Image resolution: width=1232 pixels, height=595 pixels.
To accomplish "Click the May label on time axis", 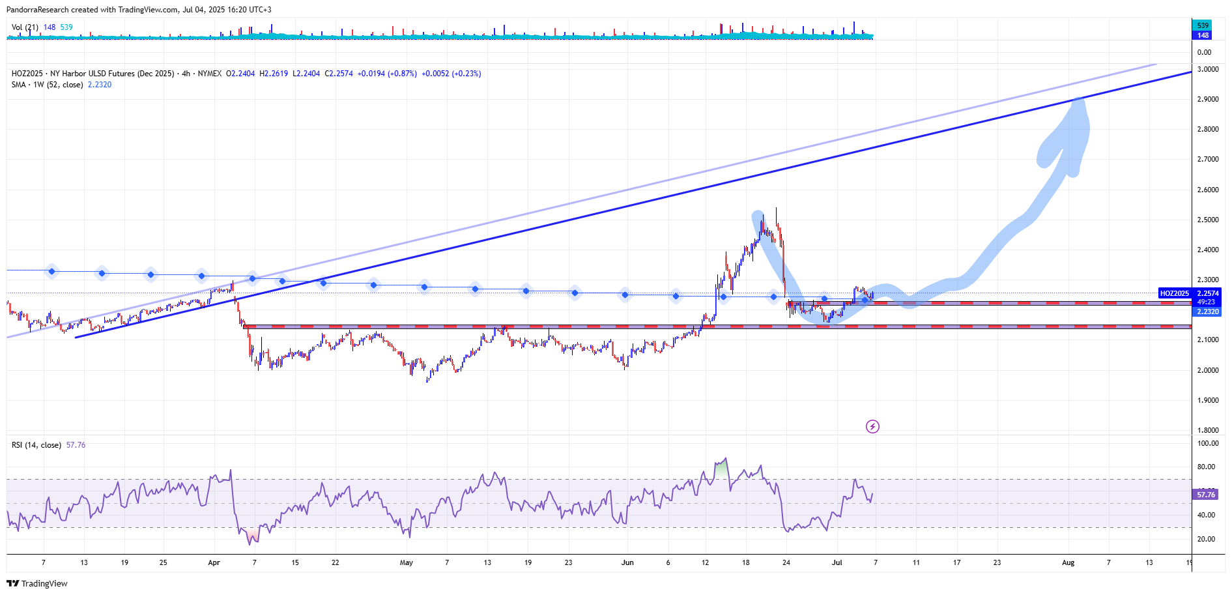I will (406, 562).
